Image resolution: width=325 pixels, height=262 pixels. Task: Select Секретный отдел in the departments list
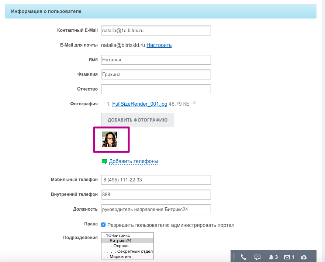(128, 251)
